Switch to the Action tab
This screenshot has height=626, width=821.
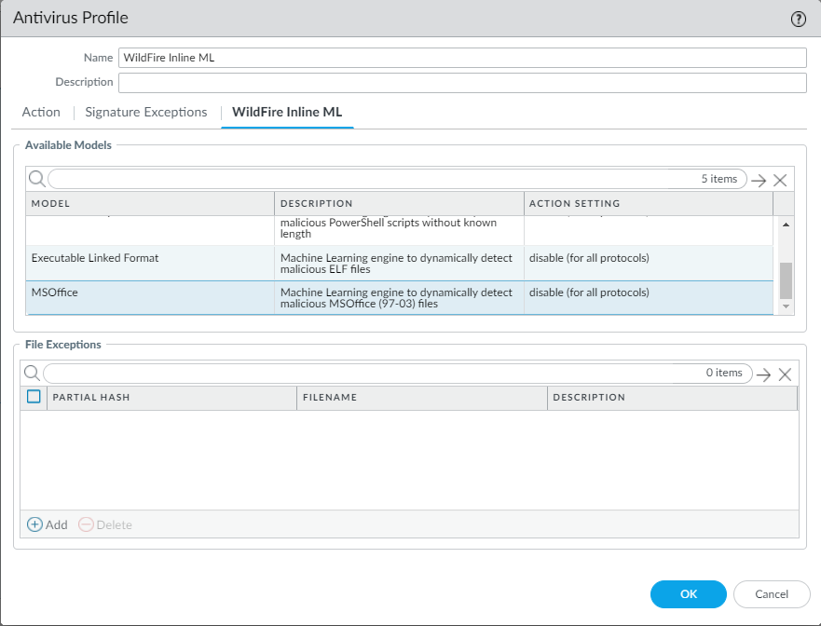pyautogui.click(x=41, y=112)
